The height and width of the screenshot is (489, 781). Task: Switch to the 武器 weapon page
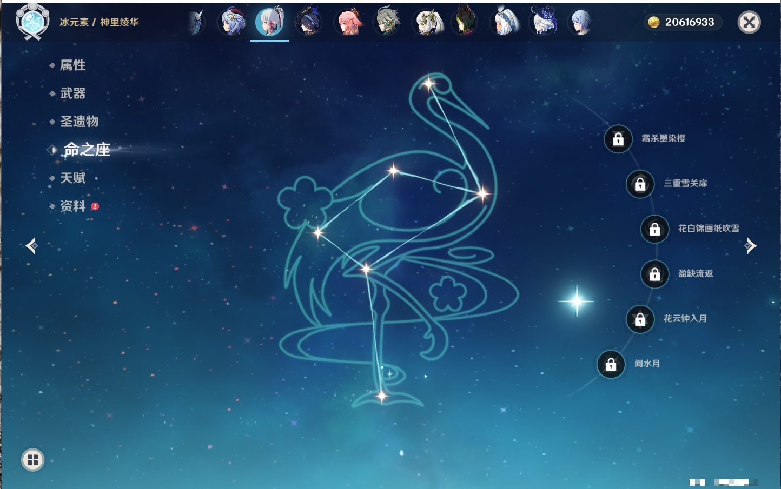[x=72, y=93]
